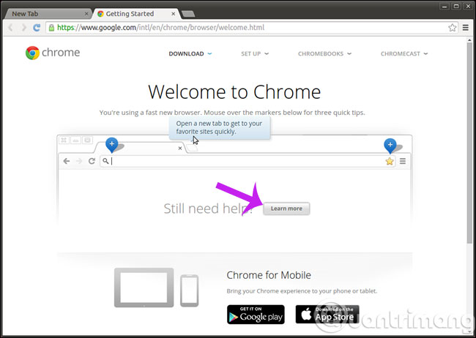Click the illustrated browser's back arrow
This screenshot has width=476, height=338.
tap(67, 161)
